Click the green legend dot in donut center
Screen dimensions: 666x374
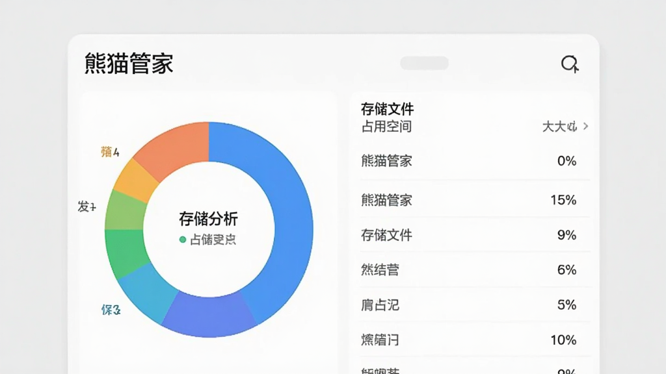183,240
